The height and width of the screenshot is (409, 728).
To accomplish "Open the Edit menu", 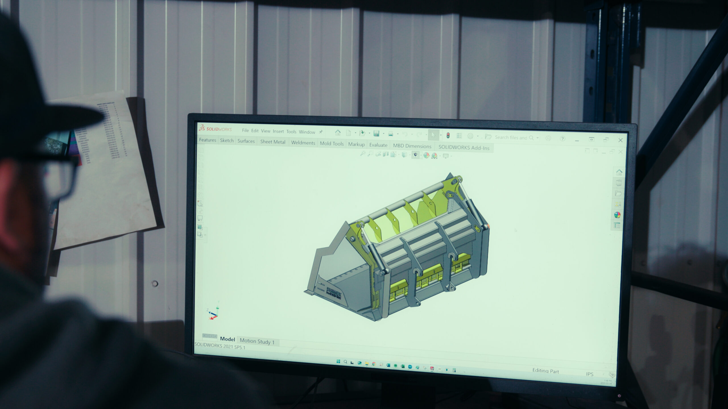I will [255, 131].
